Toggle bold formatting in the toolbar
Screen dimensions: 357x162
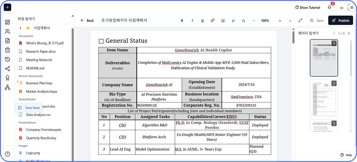coord(182,21)
